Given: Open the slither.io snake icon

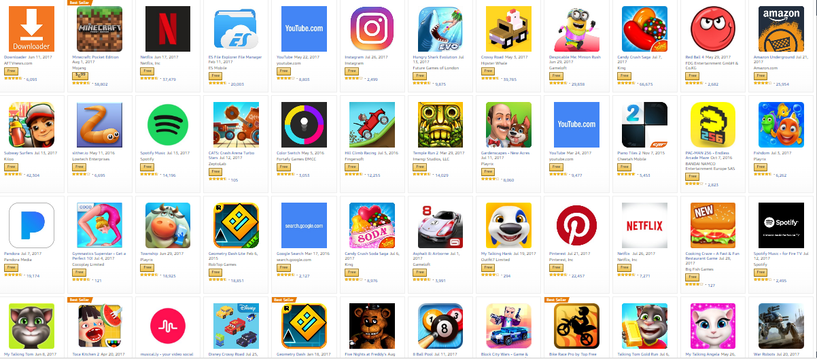Looking at the screenshot, I should (x=99, y=125).
